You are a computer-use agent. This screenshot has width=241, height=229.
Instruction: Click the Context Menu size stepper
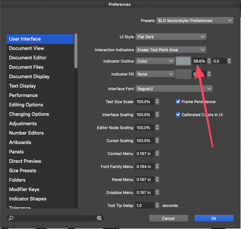[x=157, y=154]
